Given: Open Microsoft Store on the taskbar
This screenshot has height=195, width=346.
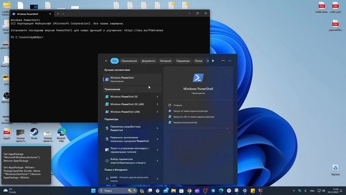Looking at the screenshot, I should 182,191.
